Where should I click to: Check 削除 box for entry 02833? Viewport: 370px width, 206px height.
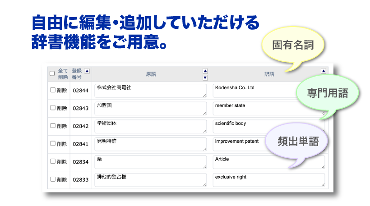click(53, 179)
